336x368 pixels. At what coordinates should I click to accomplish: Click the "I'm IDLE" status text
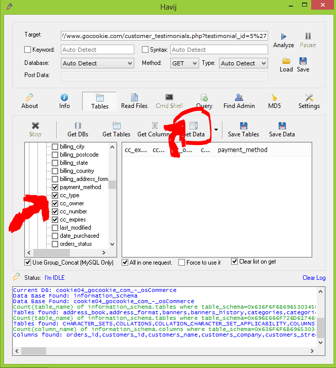click(54, 278)
